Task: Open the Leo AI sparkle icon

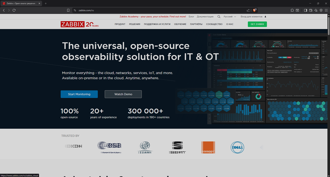Action: 316,10
